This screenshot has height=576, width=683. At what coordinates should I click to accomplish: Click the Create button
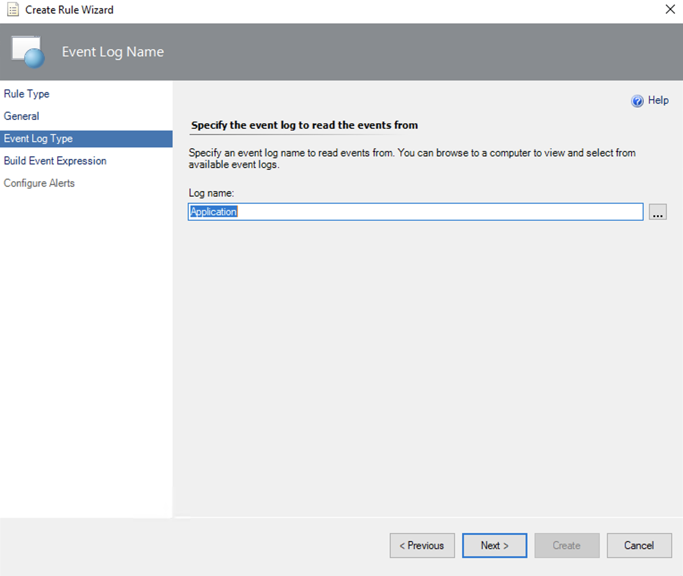tap(566, 545)
